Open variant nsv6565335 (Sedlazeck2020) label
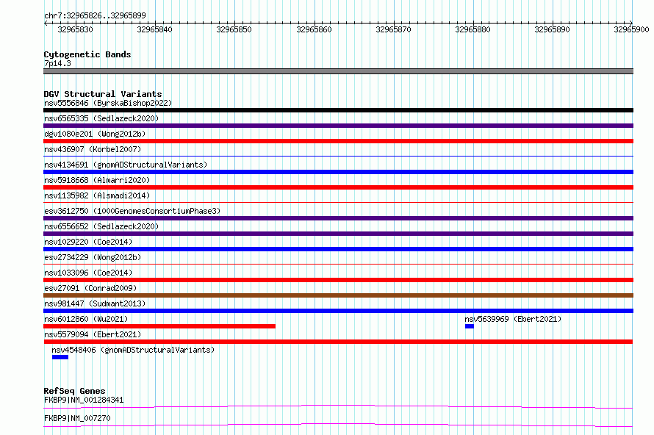The width and height of the screenshot is (654, 435). pos(101,118)
